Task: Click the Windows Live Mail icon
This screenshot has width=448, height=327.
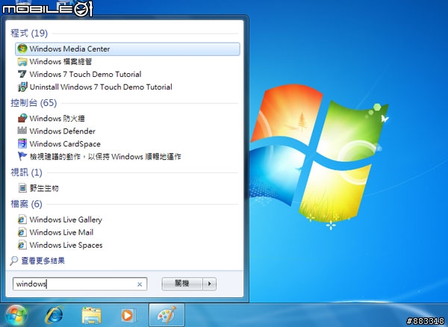Action: (22, 232)
